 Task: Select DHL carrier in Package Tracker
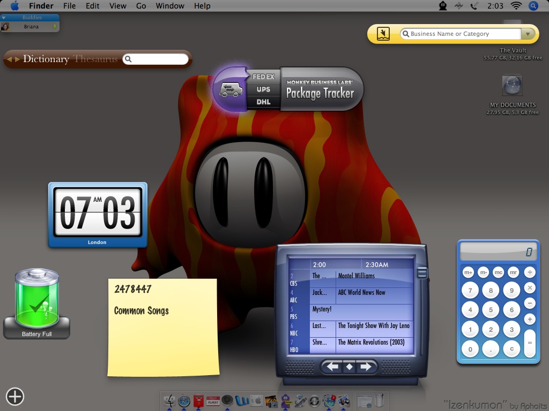pos(263,102)
